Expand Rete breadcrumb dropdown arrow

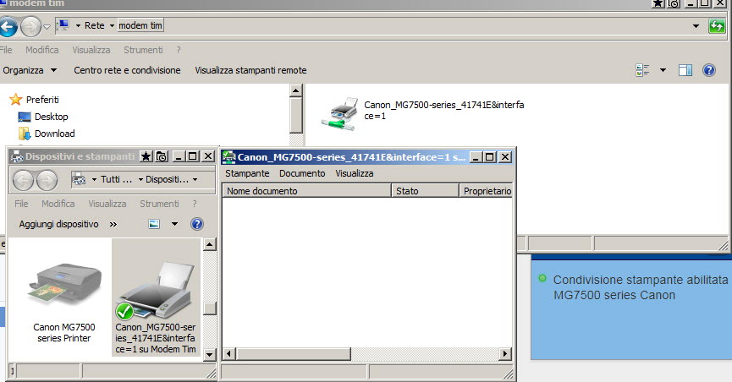click(x=112, y=25)
